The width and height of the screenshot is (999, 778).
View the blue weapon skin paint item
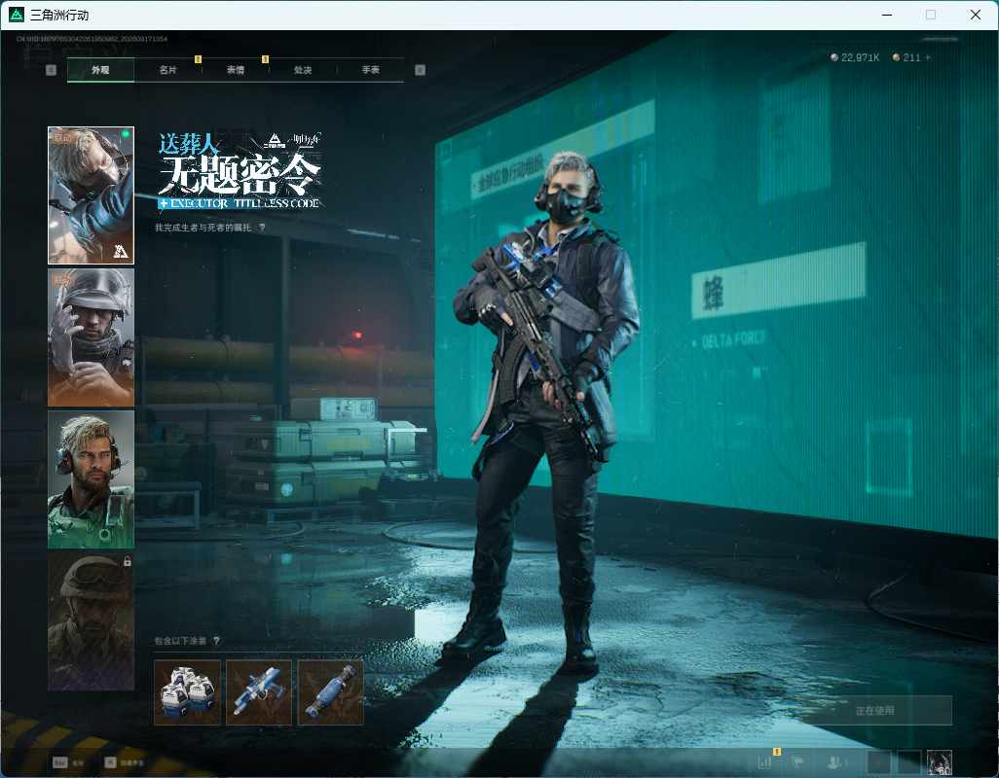point(259,692)
